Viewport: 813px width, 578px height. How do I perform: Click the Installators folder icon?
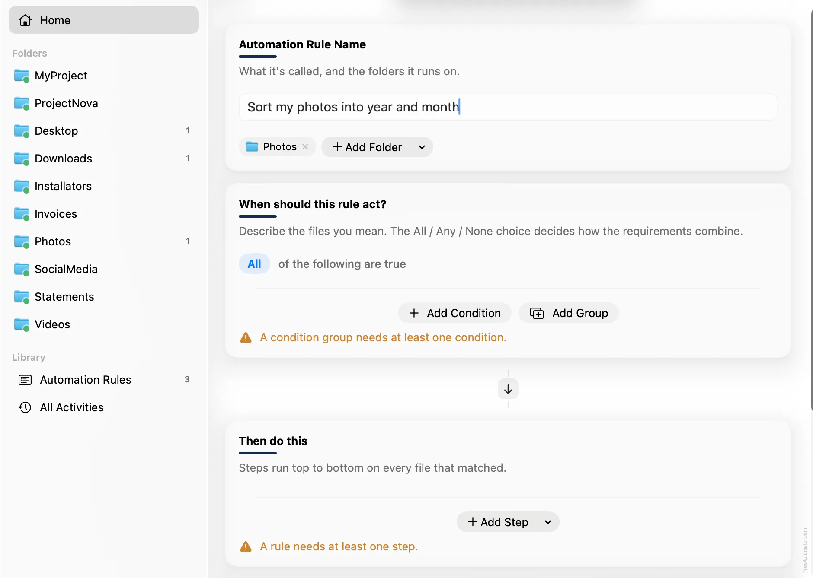pyautogui.click(x=22, y=186)
